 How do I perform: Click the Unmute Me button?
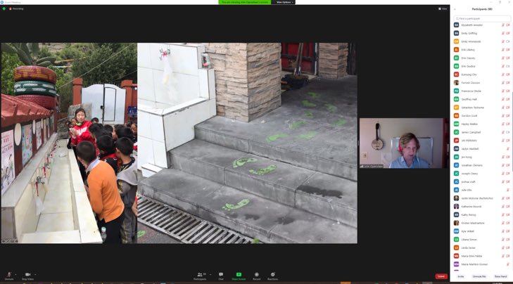click(479, 276)
